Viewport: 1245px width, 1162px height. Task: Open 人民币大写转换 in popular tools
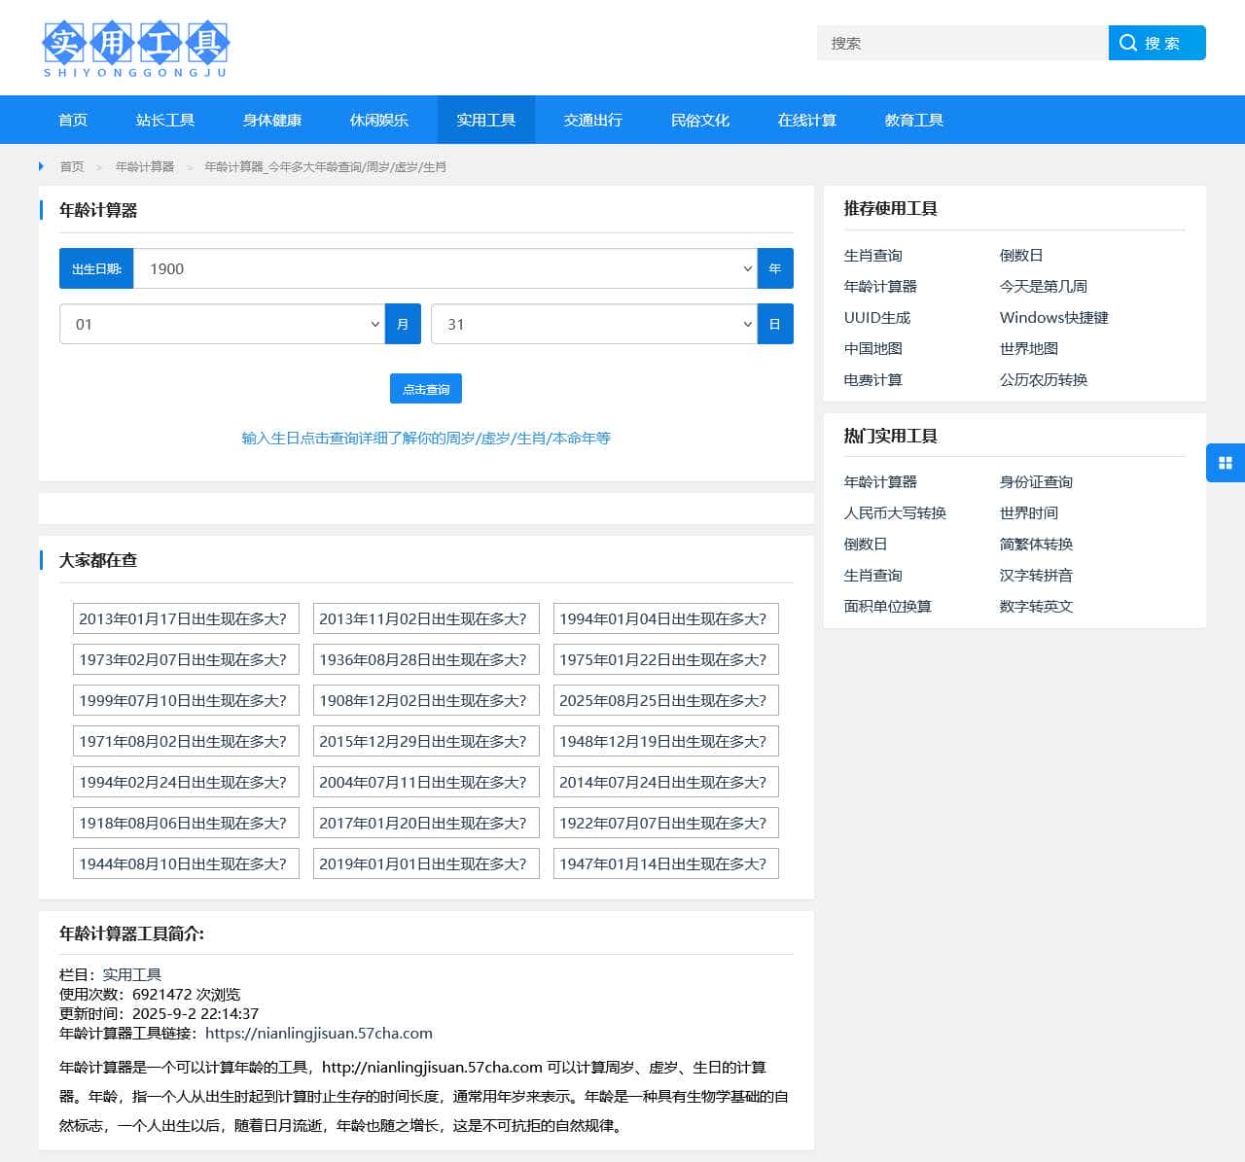(895, 513)
